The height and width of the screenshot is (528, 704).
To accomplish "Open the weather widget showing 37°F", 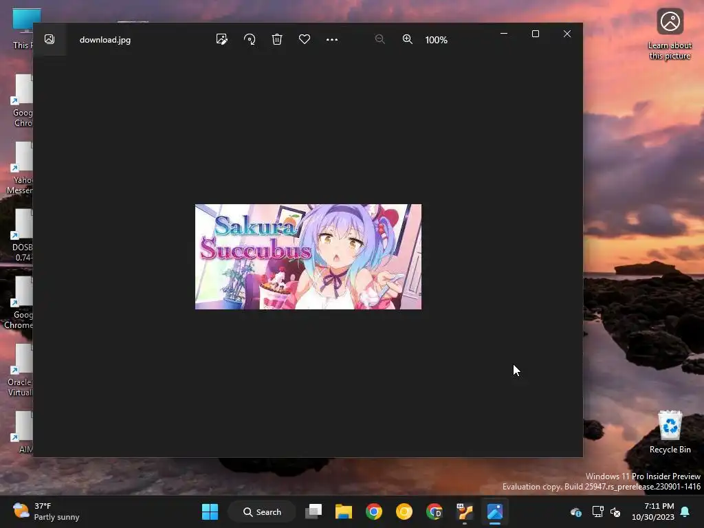I will click(46, 511).
